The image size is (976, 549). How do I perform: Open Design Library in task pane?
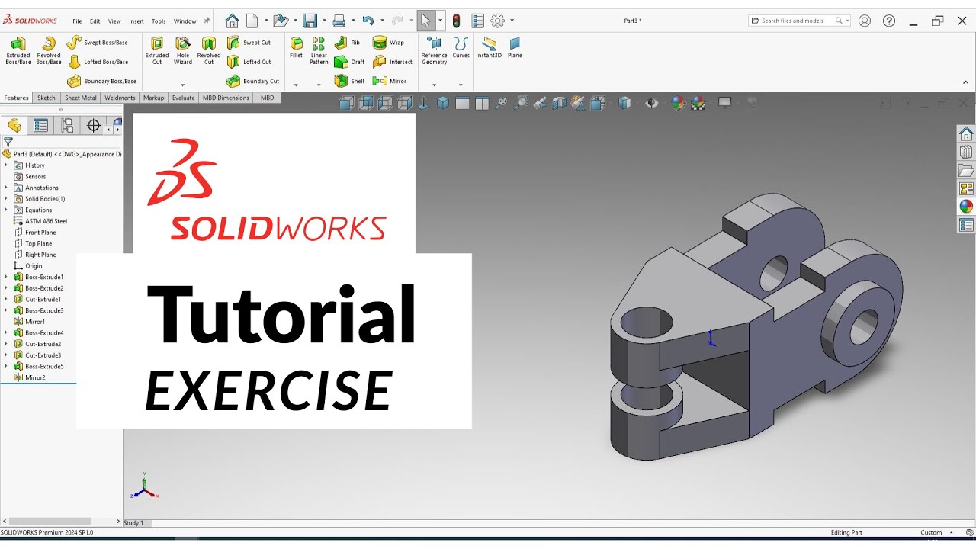point(966,152)
